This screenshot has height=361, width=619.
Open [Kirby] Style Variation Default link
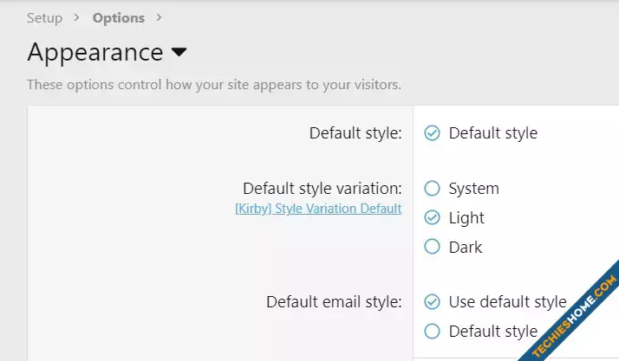pos(318,209)
